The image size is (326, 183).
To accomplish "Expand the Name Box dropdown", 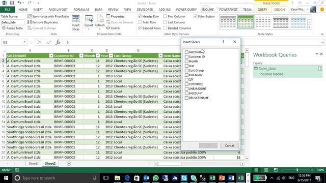I will 24,42.
